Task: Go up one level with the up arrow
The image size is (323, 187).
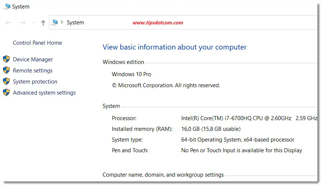Action: coord(43,23)
